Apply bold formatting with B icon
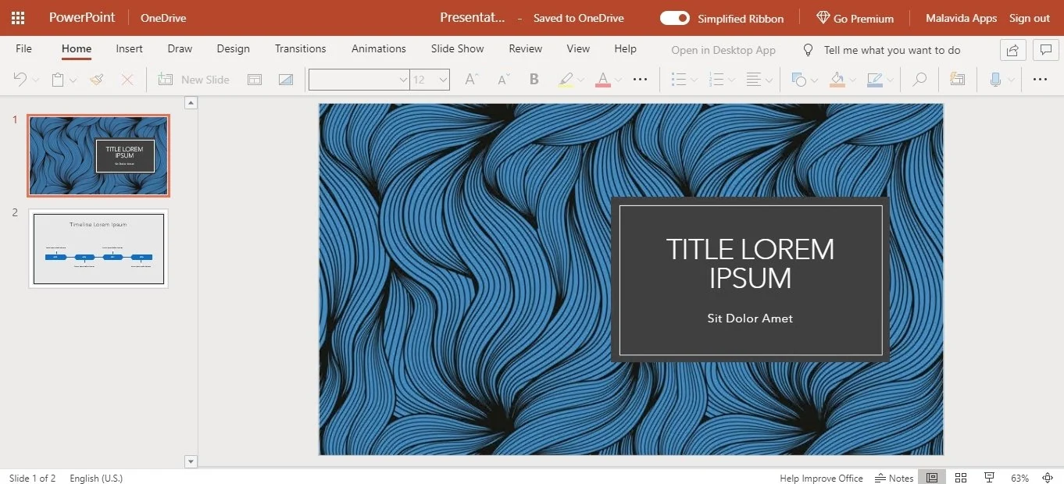 [x=534, y=80]
